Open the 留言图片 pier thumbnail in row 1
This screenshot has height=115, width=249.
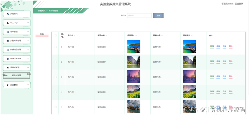pyautogui.click(x=134, y=46)
